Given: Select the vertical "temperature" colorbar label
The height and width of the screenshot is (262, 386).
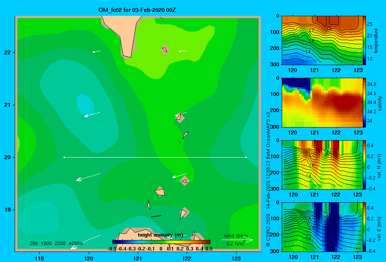Looking at the screenshot, I should coord(376,40).
